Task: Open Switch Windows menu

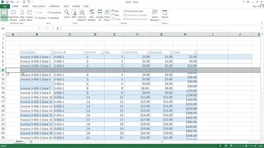Action: [x=155, y=15]
